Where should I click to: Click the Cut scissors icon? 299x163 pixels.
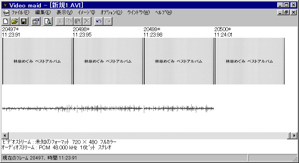60,21
